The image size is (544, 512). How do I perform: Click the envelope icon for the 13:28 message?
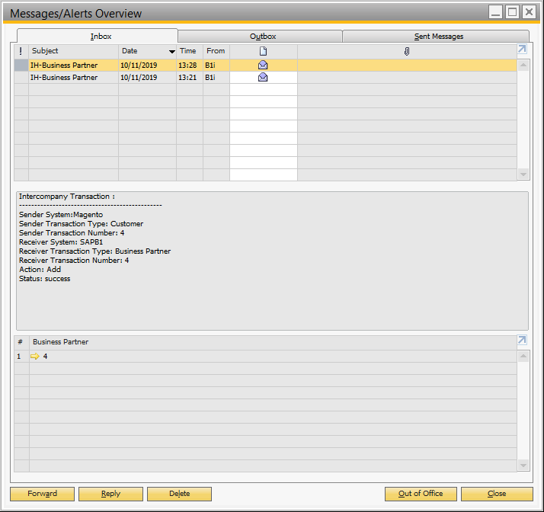tap(263, 66)
